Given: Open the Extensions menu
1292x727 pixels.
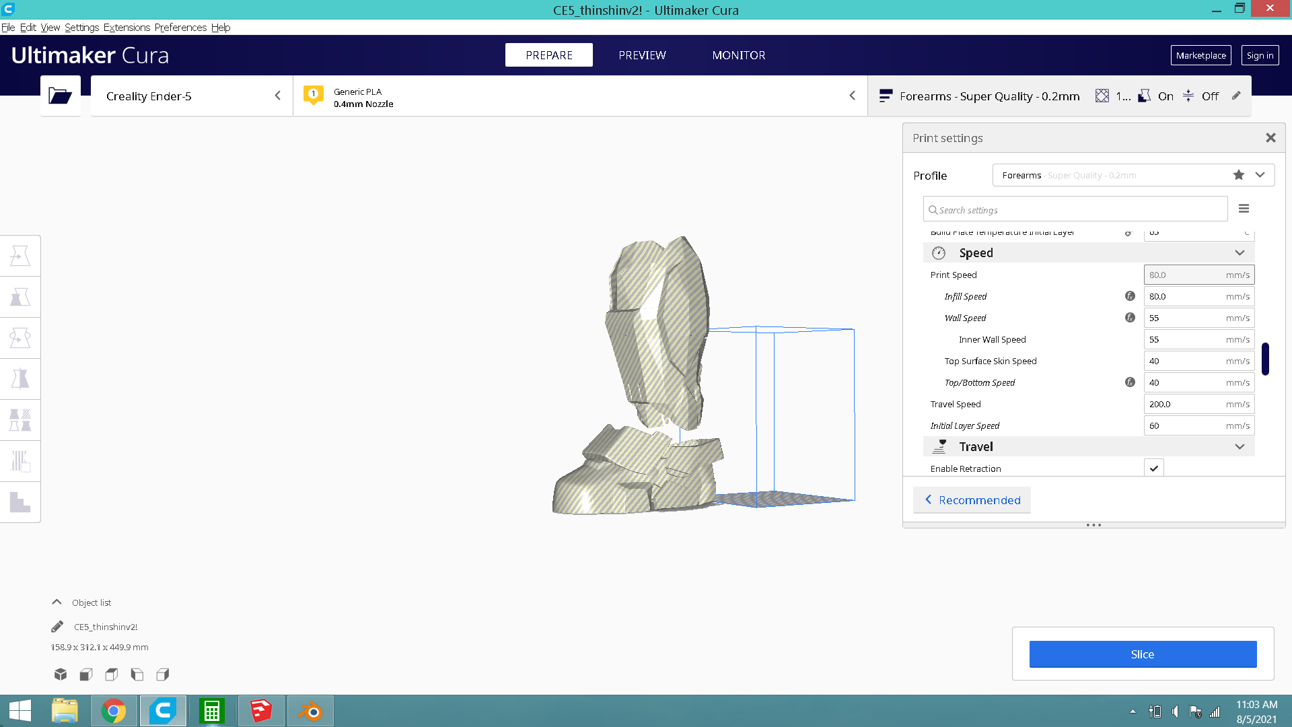Looking at the screenshot, I should pos(127,28).
